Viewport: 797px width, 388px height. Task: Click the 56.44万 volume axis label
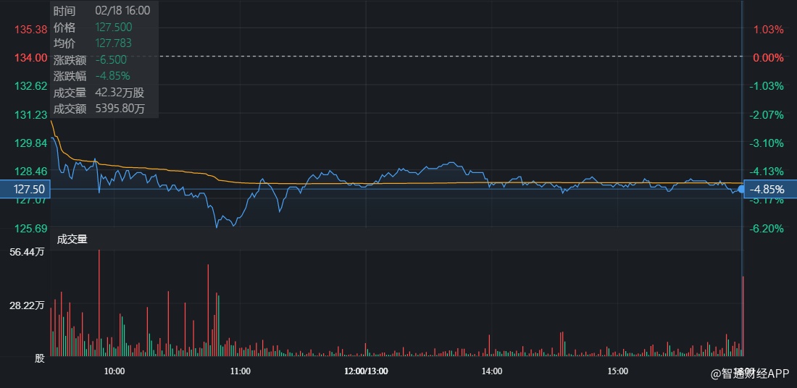(x=27, y=252)
